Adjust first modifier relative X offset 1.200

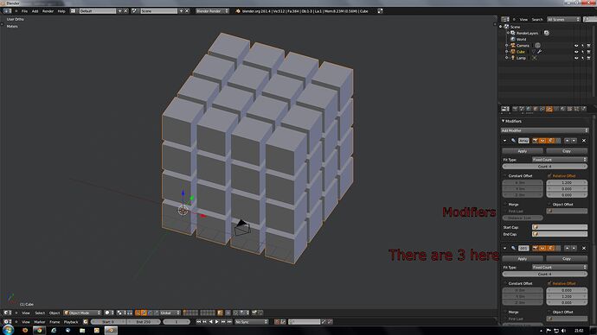pos(567,182)
